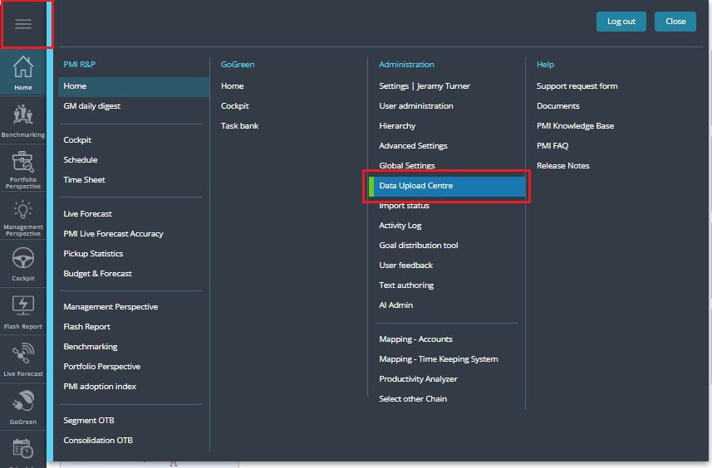Viewport: 712px width, 468px height.
Task: Open Flash Report menu entry
Action: pyautogui.click(x=86, y=327)
